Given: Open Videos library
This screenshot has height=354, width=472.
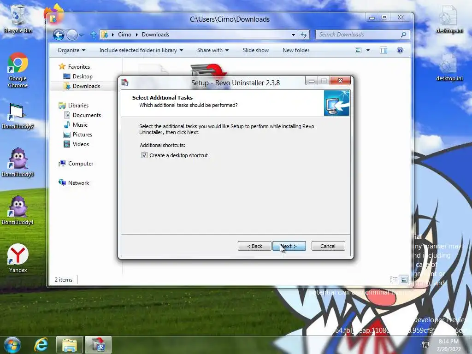Looking at the screenshot, I should point(80,144).
